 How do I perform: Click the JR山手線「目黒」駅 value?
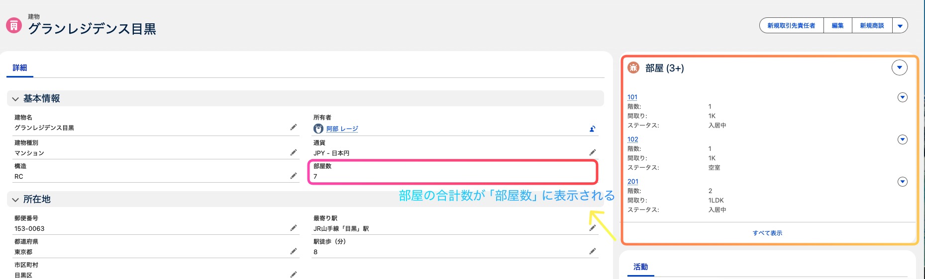click(341, 228)
